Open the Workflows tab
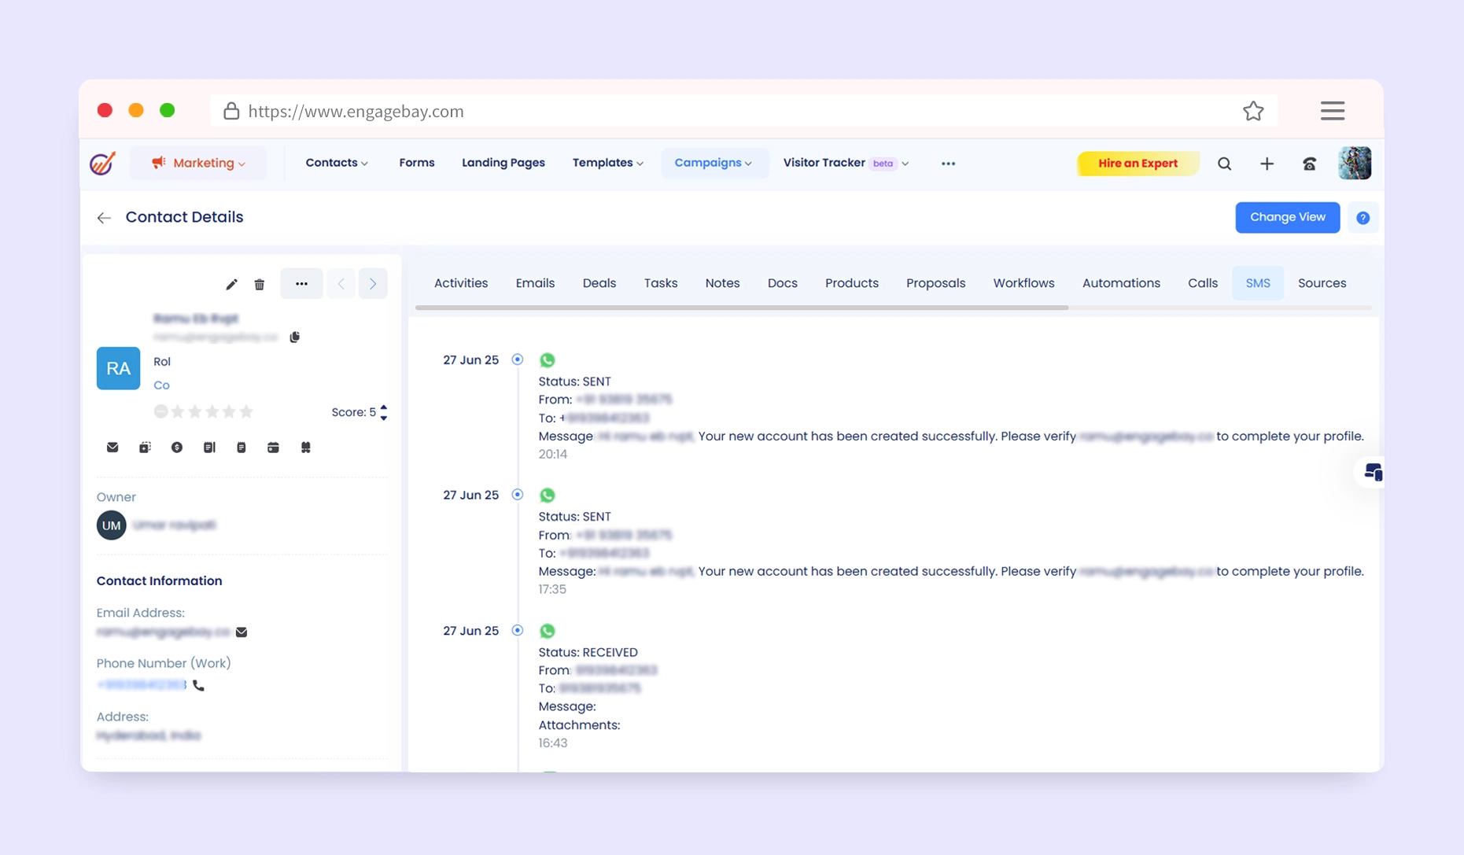Viewport: 1464px width, 855px height. (1023, 283)
